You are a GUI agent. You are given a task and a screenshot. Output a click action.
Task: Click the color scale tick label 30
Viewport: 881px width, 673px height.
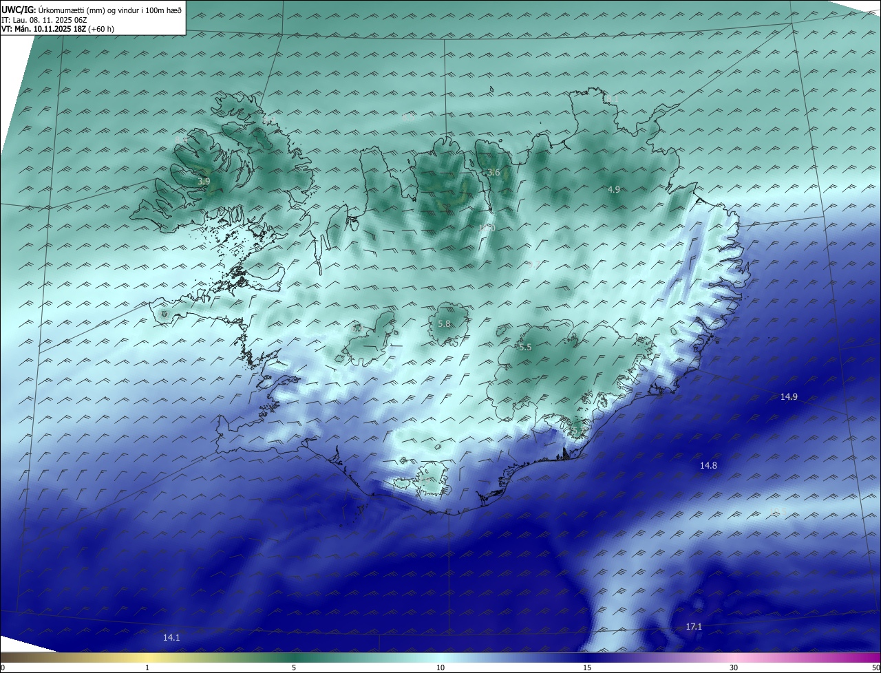pos(734,667)
